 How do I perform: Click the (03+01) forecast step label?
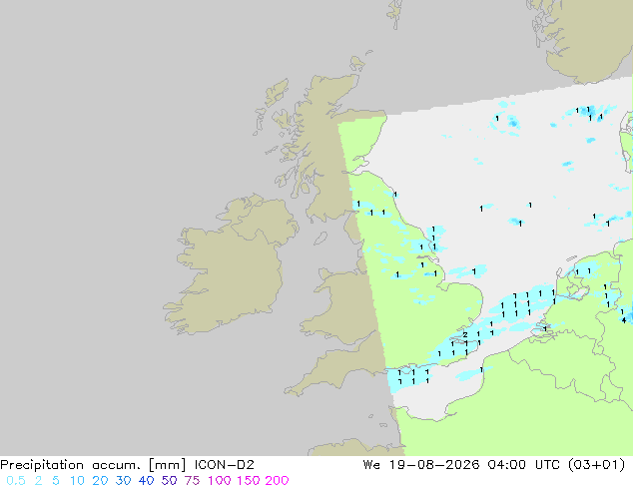pyautogui.click(x=596, y=465)
